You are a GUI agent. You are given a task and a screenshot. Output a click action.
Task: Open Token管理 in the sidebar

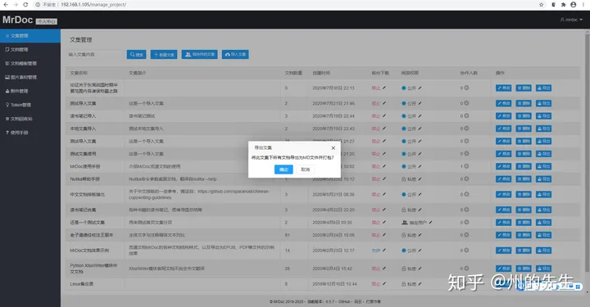30,105
